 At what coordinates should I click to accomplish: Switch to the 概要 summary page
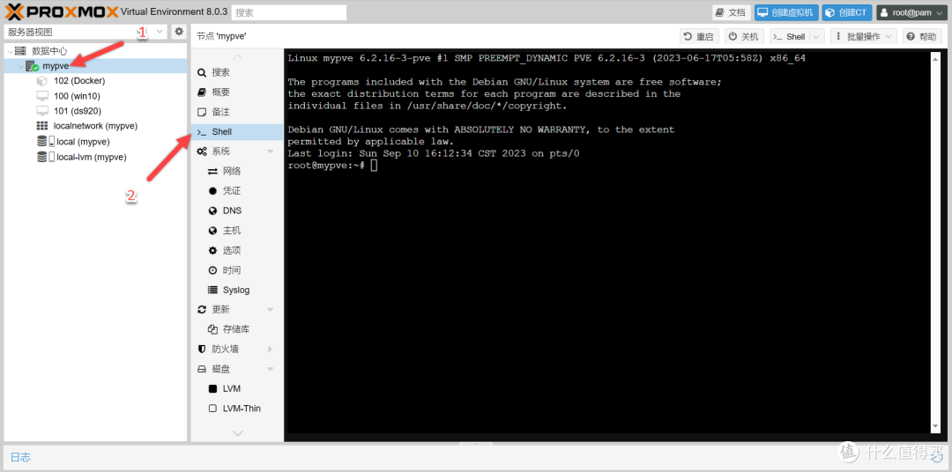(219, 92)
